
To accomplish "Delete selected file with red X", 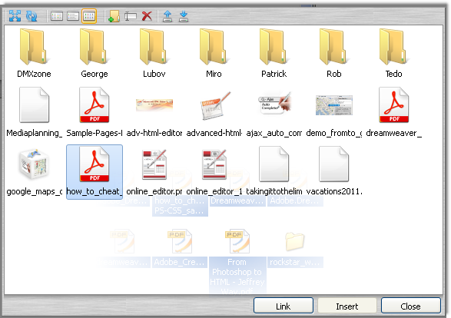I will pyautogui.click(x=147, y=16).
